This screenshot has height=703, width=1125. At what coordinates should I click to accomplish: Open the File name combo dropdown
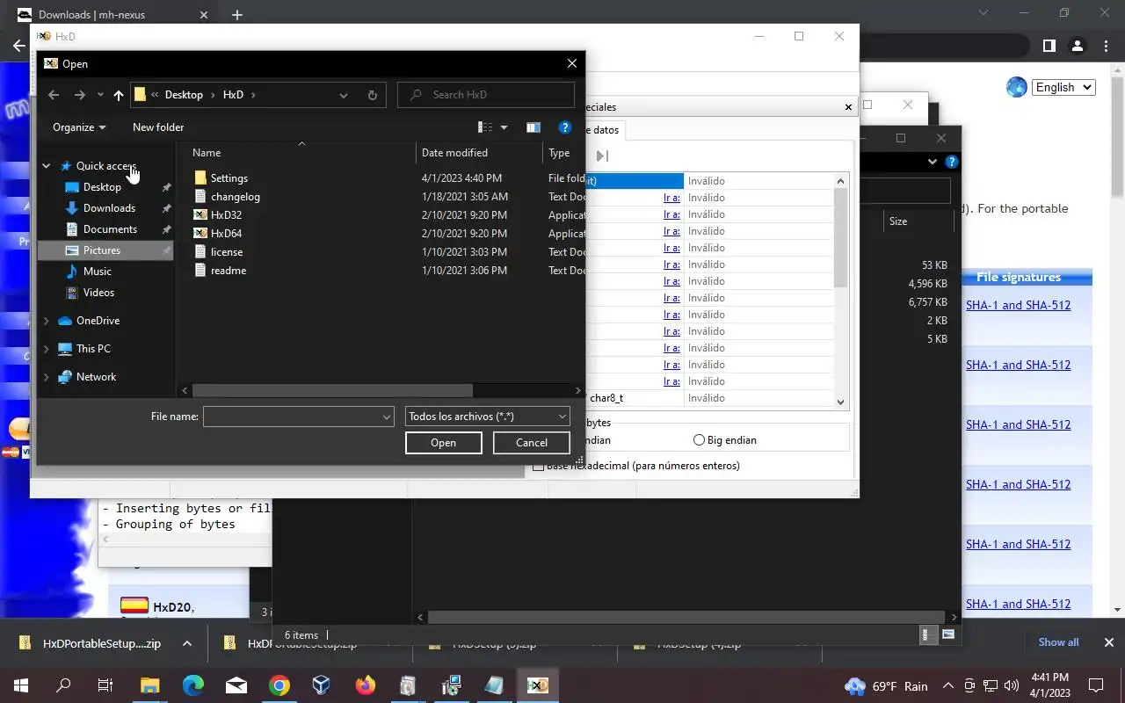coord(387,417)
